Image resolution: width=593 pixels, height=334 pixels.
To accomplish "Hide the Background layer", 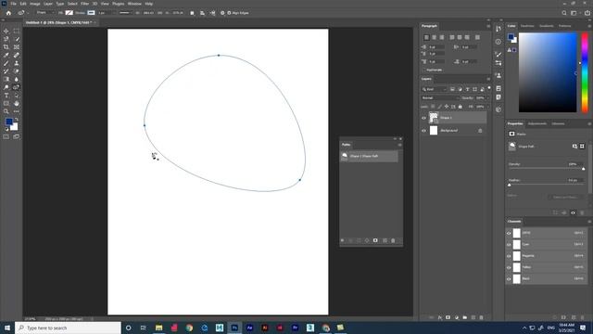I will point(424,131).
